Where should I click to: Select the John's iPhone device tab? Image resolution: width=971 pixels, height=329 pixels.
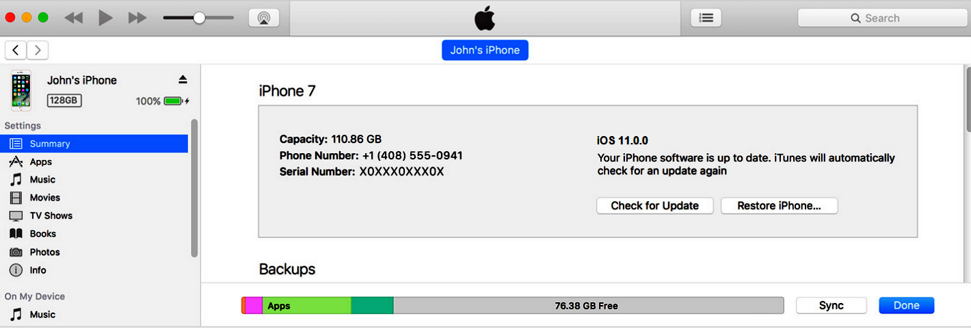pos(485,50)
